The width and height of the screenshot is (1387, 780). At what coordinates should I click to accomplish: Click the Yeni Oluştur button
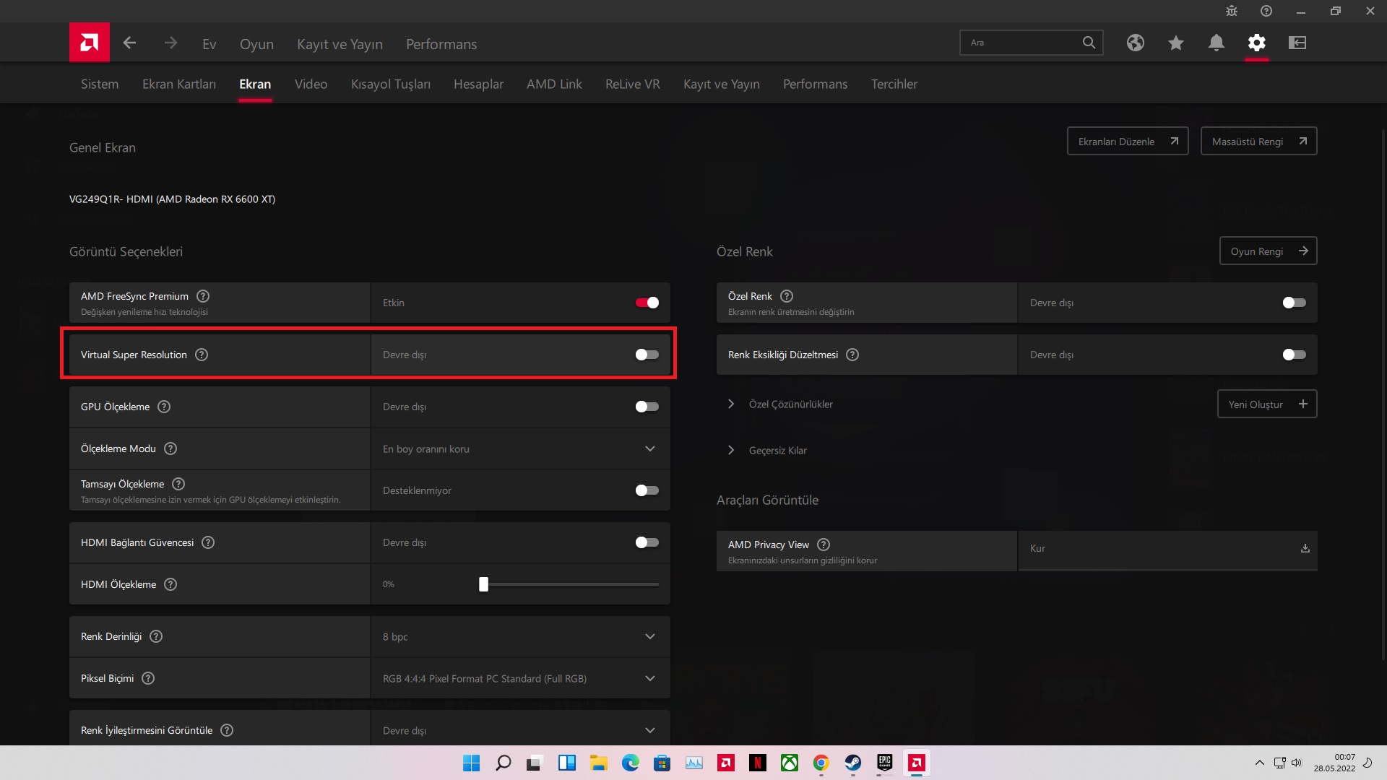1267,404
